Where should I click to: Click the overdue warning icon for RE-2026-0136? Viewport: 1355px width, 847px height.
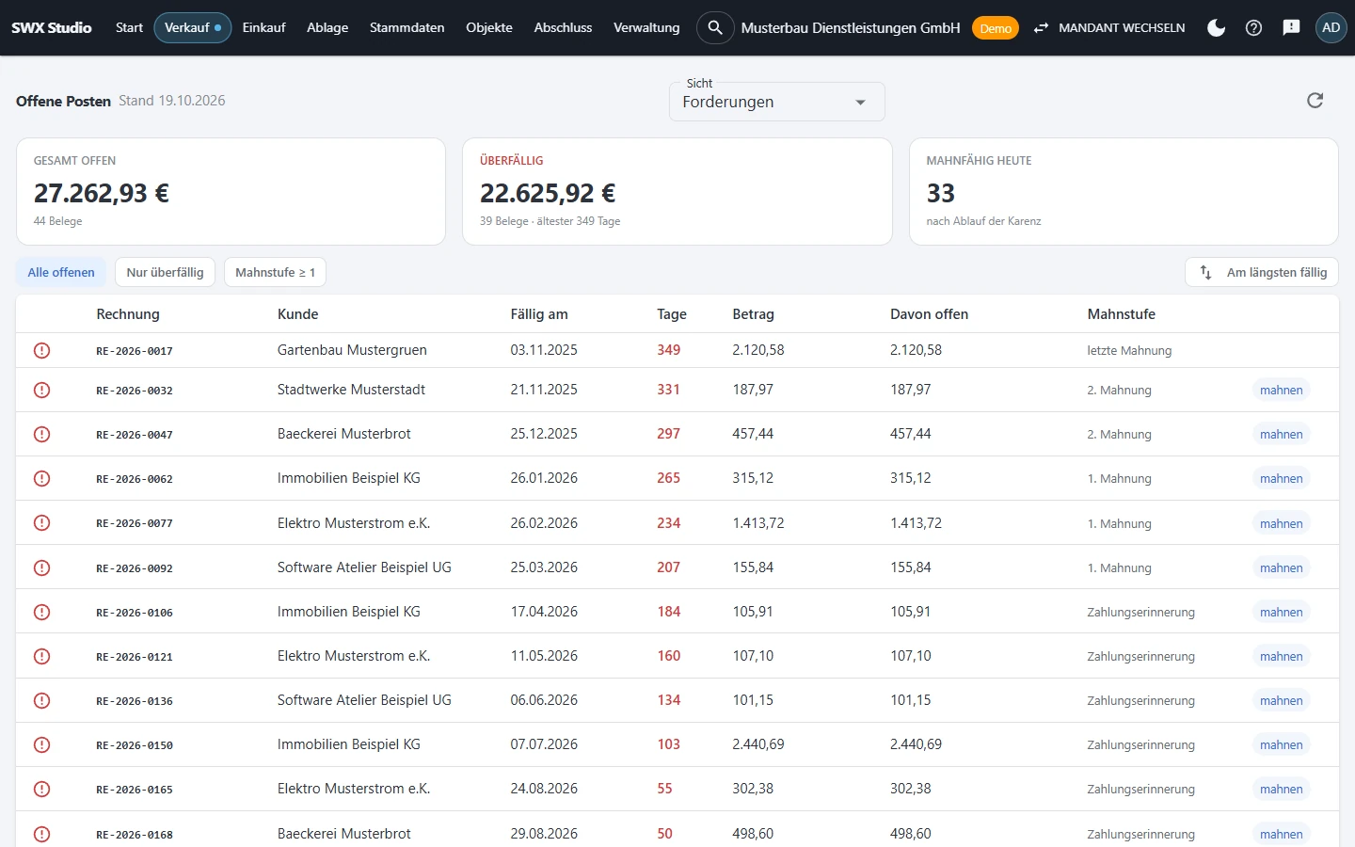42,700
